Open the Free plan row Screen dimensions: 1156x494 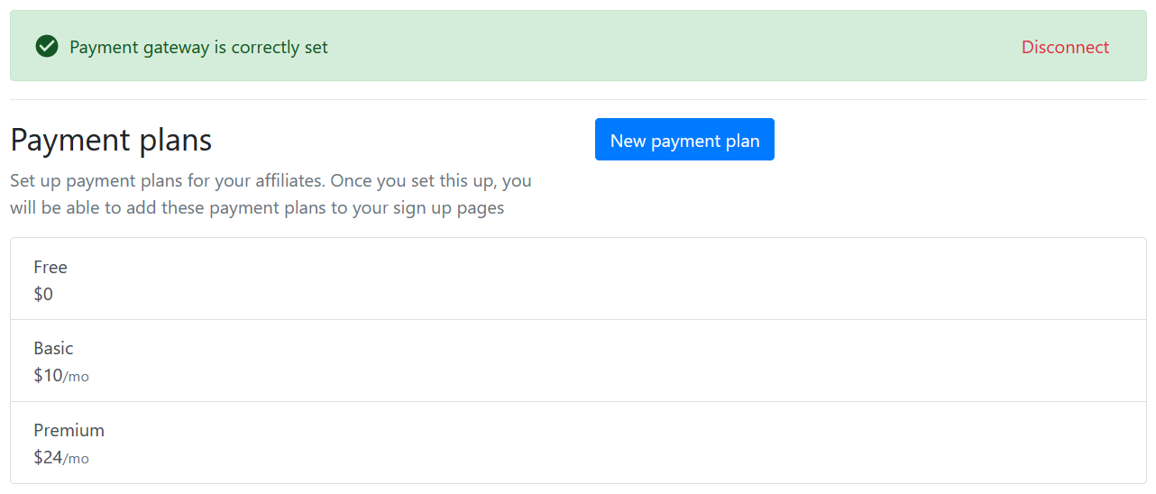click(578, 279)
